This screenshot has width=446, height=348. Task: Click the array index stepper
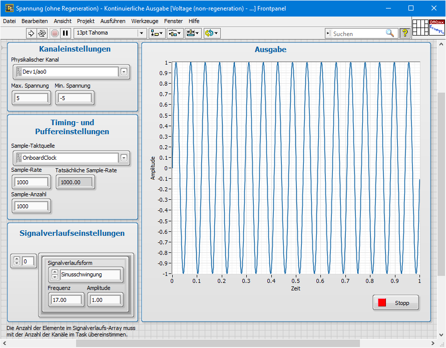click(17, 261)
